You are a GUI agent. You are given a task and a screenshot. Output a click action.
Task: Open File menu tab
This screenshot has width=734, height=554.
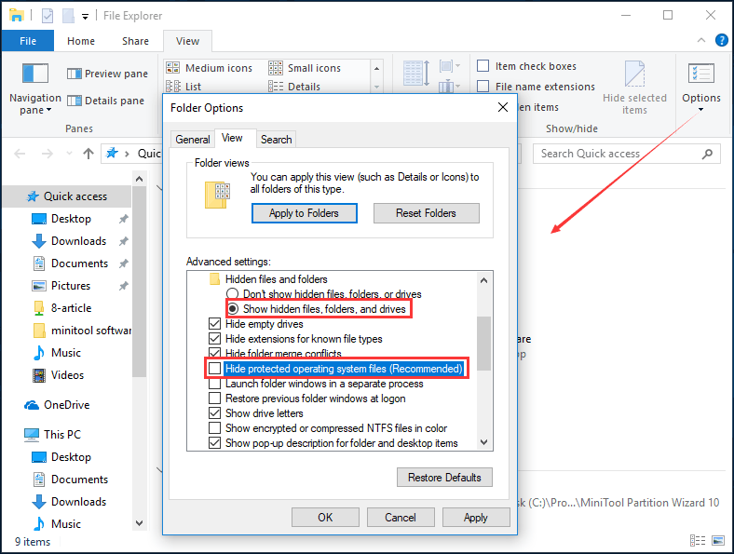[x=28, y=41]
